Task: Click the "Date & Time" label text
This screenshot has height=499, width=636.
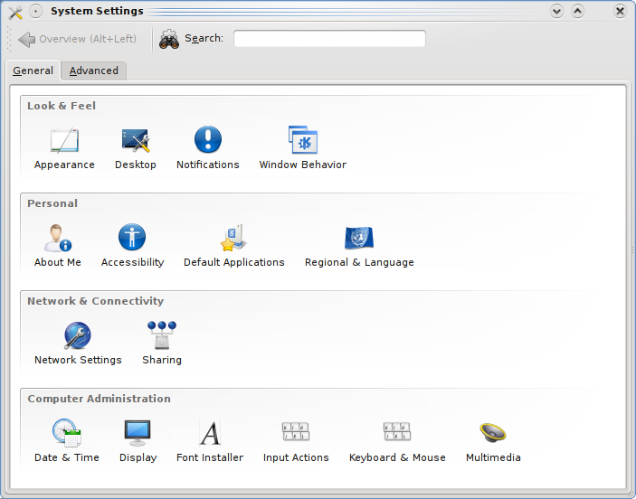Action: (67, 457)
